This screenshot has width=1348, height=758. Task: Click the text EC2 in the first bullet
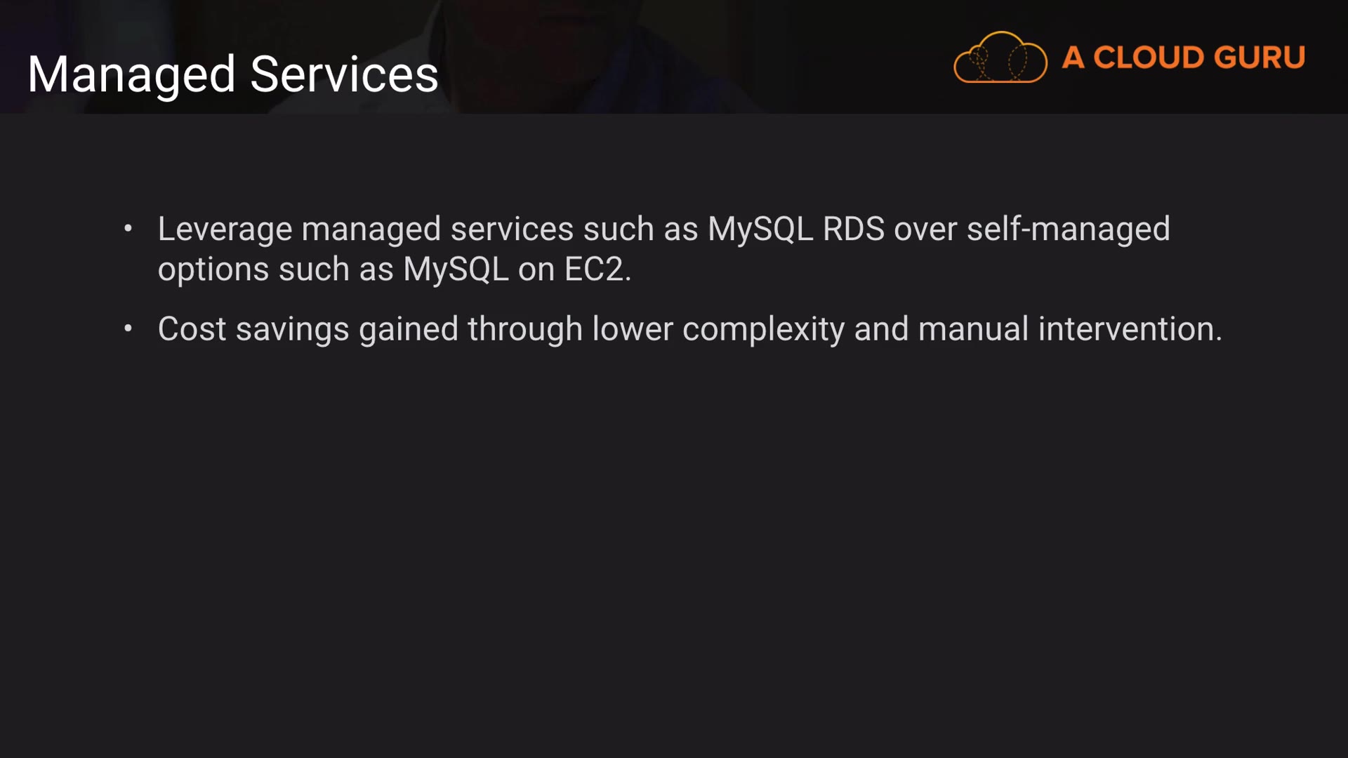[594, 270]
